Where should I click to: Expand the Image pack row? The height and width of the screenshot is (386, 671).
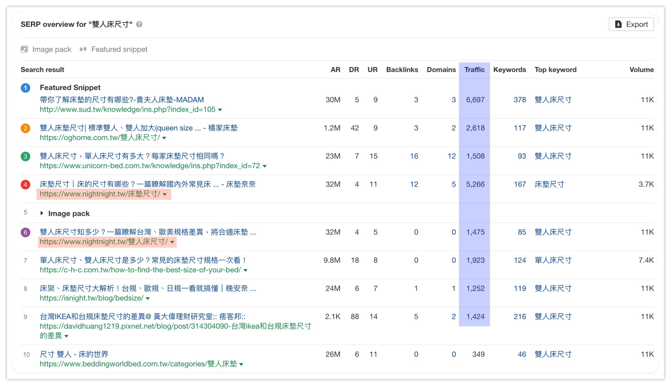42,214
